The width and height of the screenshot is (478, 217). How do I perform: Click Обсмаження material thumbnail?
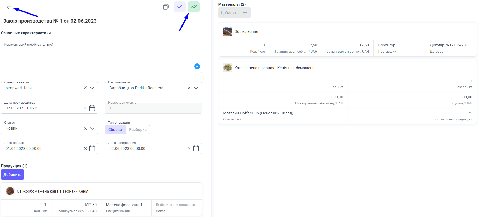tap(227, 32)
